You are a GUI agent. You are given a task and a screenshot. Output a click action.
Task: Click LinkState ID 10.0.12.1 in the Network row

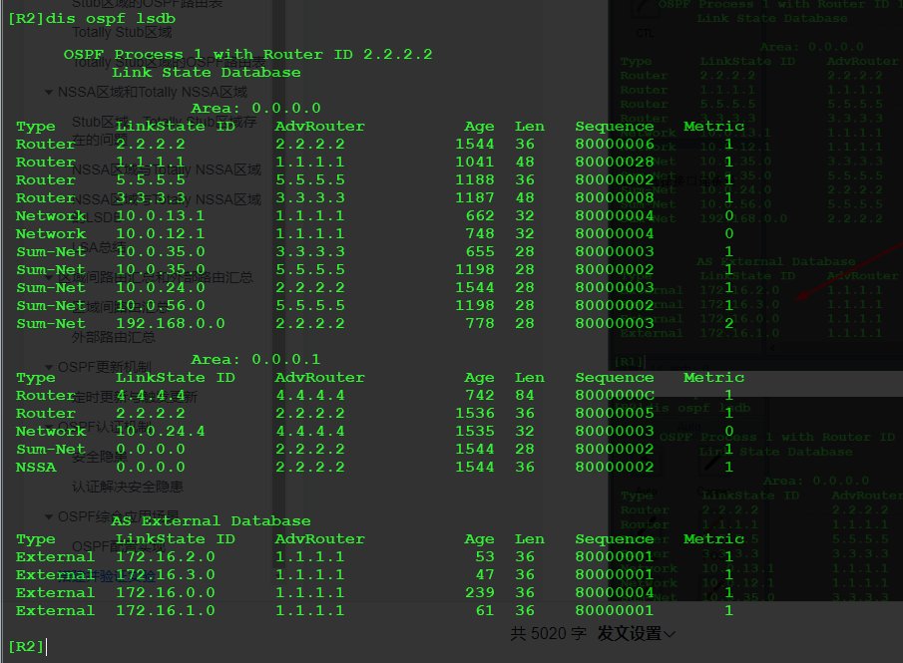click(160, 233)
